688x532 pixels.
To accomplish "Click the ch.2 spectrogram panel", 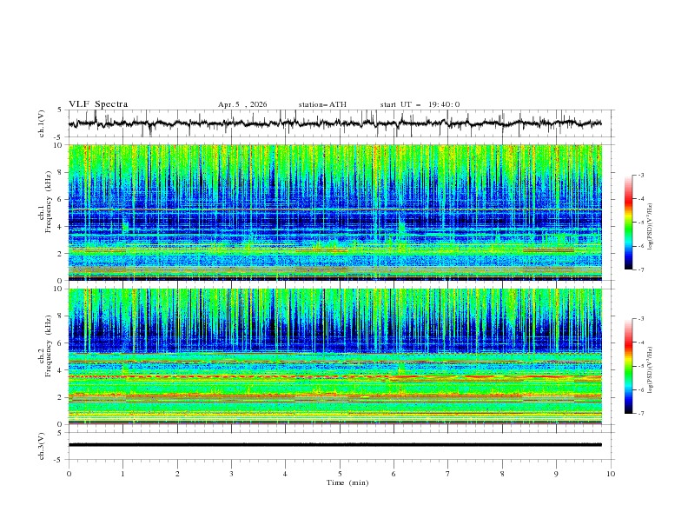I will [x=334, y=356].
